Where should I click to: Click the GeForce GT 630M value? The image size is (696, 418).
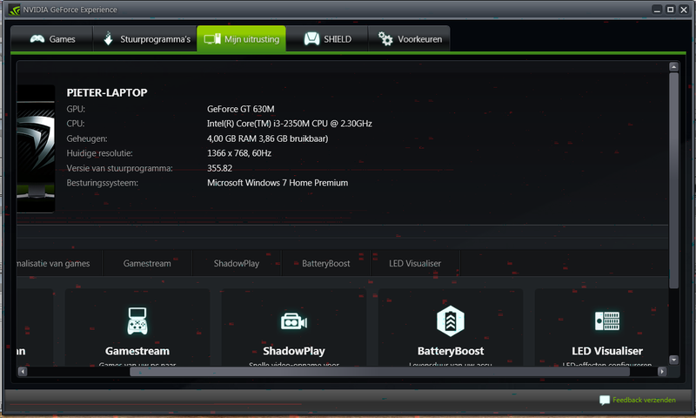click(x=241, y=109)
